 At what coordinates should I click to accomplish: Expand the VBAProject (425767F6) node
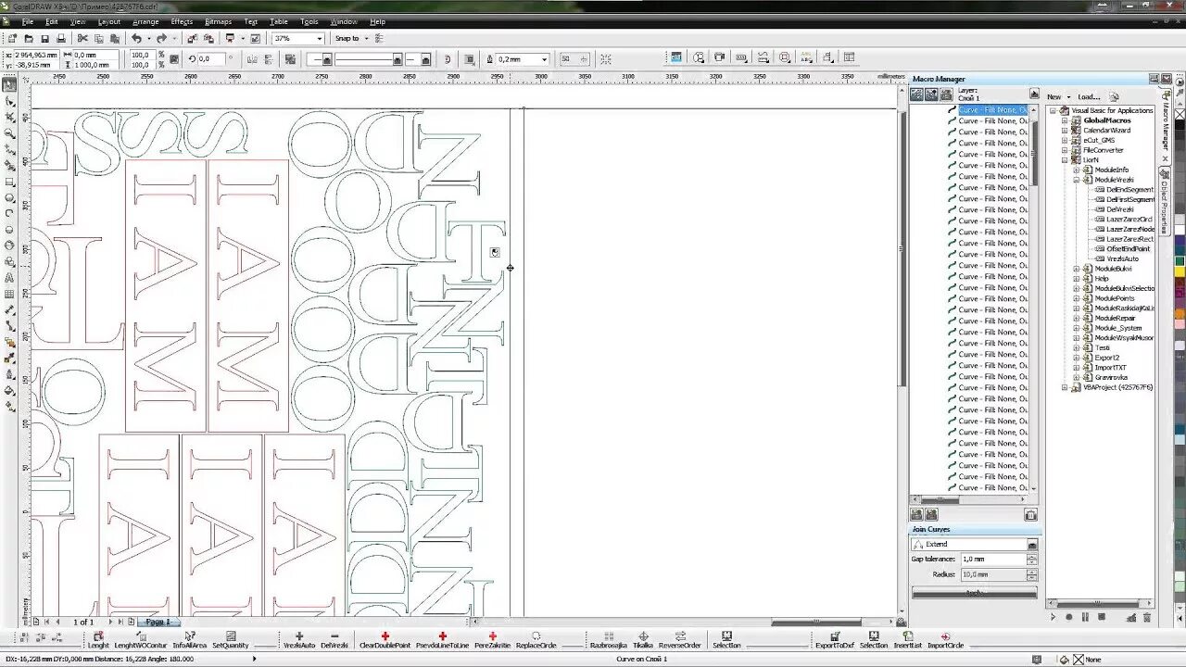1066,387
